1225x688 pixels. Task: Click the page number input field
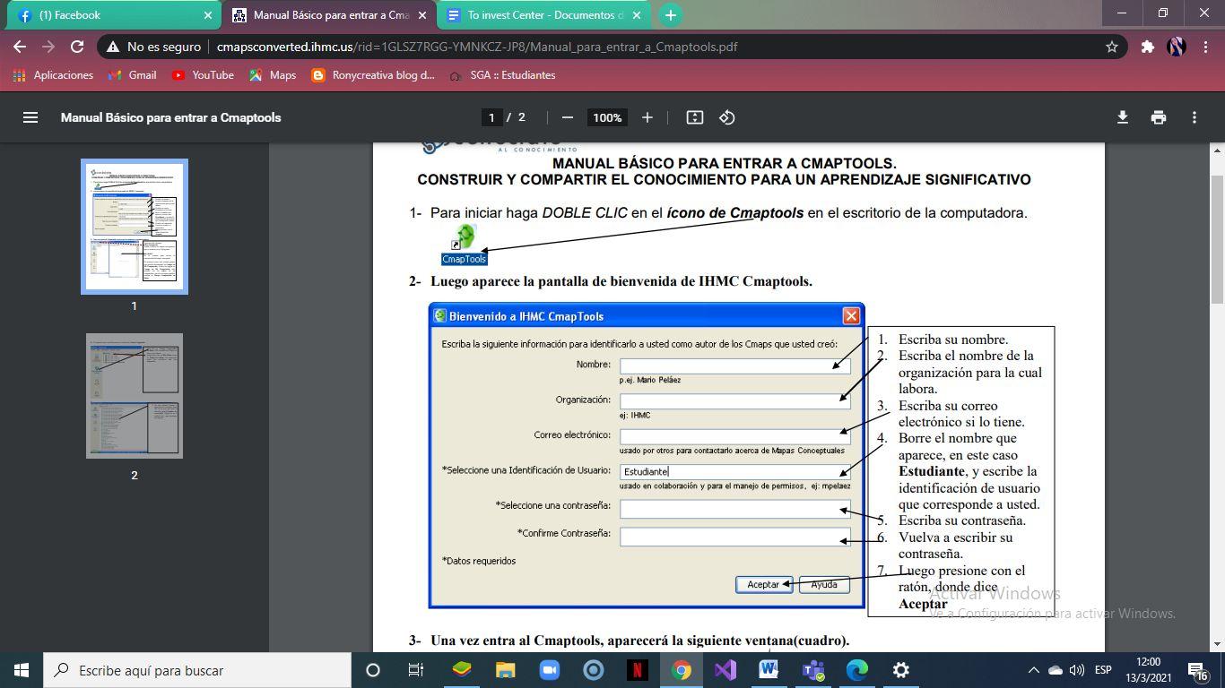491,117
